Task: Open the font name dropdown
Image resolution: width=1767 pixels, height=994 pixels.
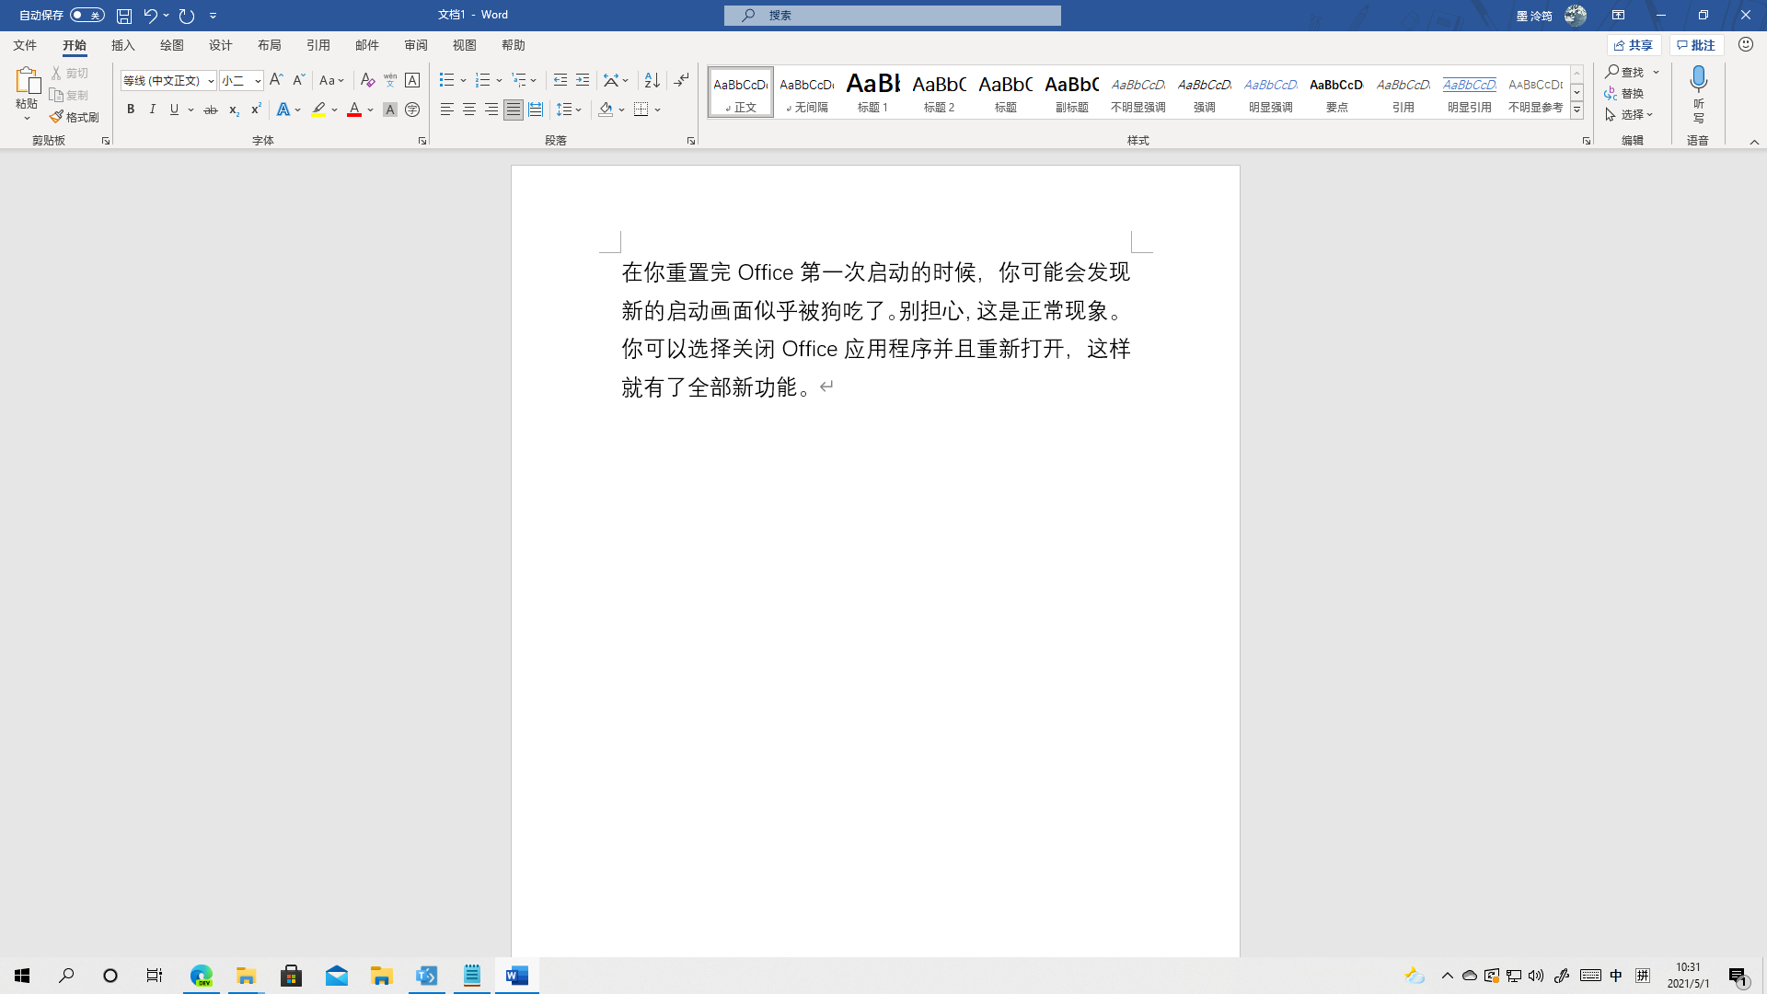Action: (x=211, y=81)
